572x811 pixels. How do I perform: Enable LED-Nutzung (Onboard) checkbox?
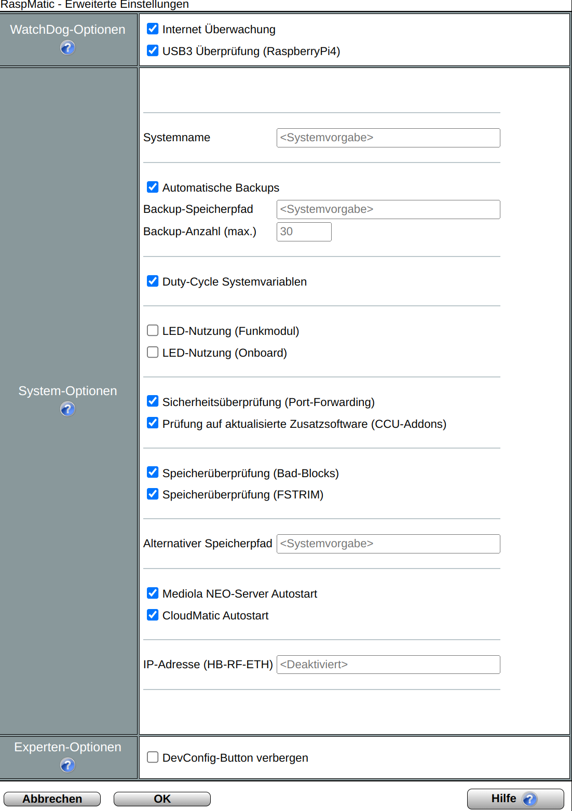point(153,352)
